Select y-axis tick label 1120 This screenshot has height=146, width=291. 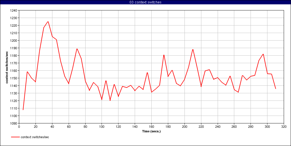click(14, 101)
